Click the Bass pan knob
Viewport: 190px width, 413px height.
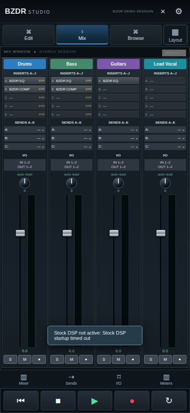coord(72,183)
